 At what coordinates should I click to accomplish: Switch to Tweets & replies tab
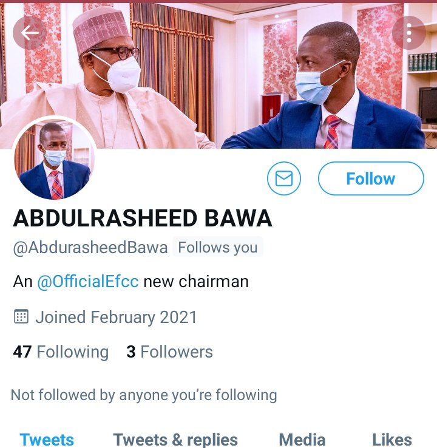click(175, 439)
